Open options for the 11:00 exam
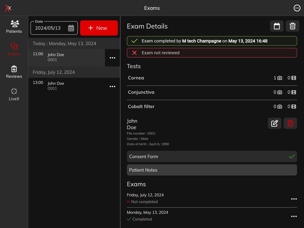 112,58
